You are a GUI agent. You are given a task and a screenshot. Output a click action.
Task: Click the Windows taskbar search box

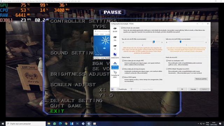26,124
